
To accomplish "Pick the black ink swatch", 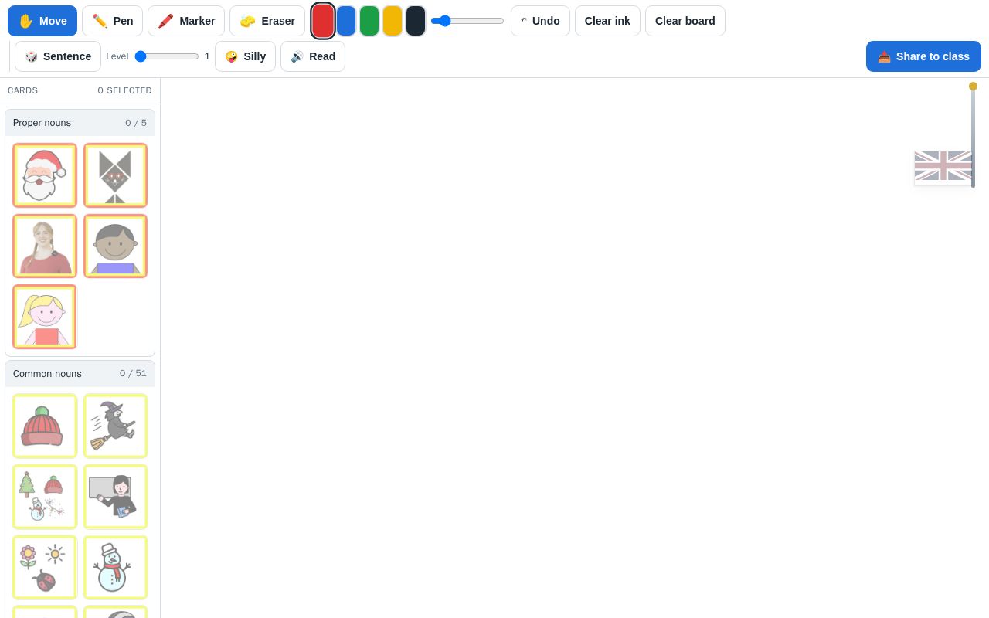I will point(416,21).
